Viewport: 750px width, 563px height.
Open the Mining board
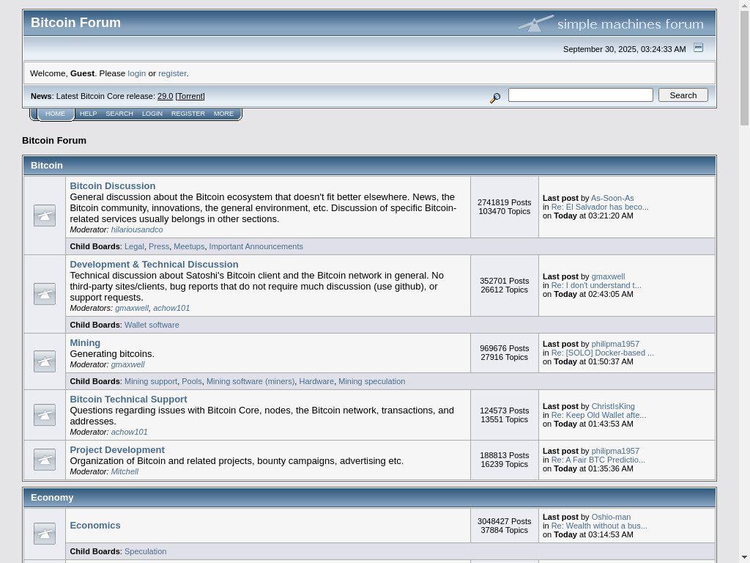click(x=85, y=343)
